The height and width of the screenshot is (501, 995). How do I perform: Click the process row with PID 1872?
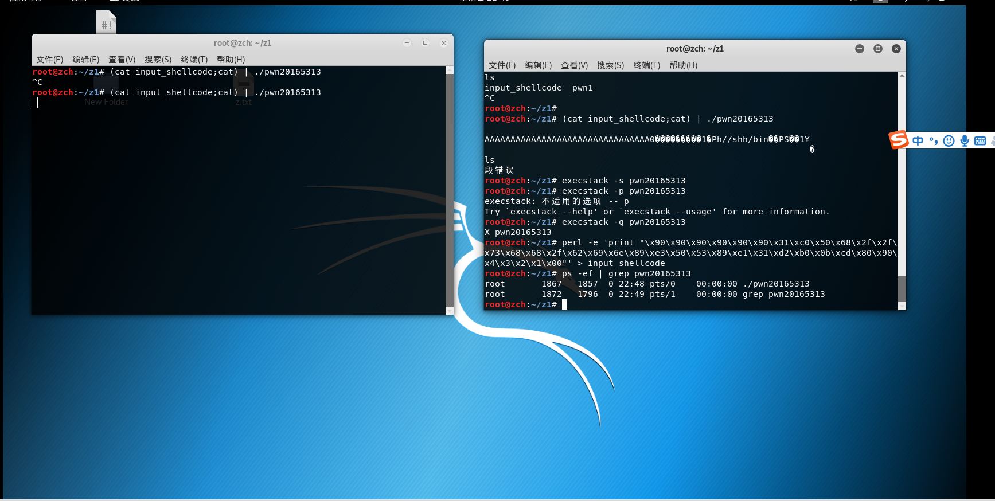pyautogui.click(x=654, y=294)
